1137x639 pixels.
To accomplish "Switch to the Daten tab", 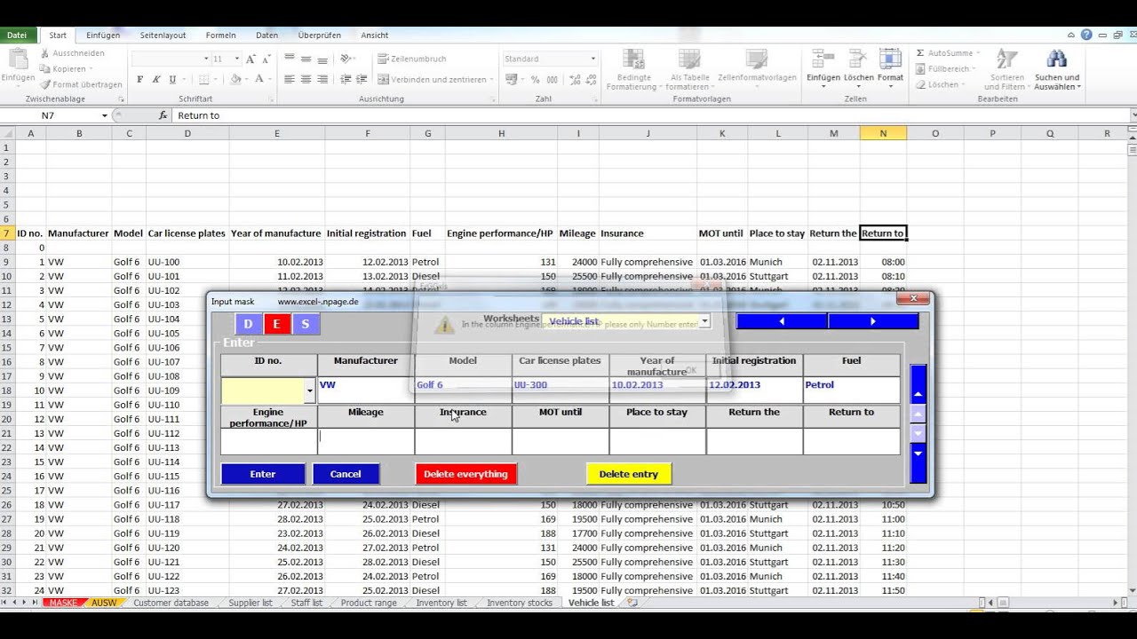I will [266, 35].
